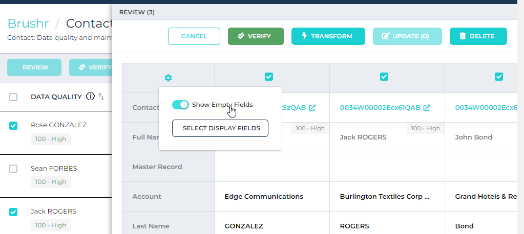Open external link icon beside first contact ID

[x=311, y=108]
